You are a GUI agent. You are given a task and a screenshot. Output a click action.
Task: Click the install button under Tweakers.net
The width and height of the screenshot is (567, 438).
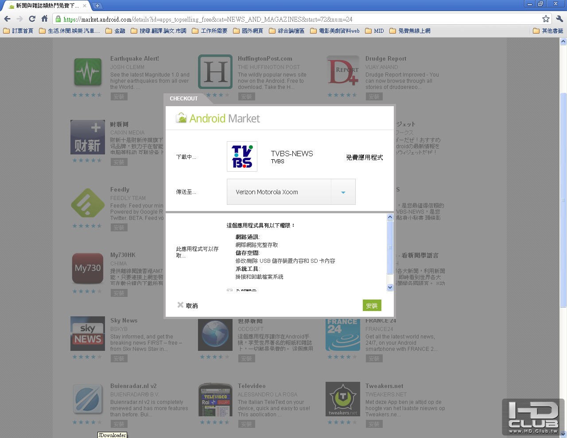point(374,424)
